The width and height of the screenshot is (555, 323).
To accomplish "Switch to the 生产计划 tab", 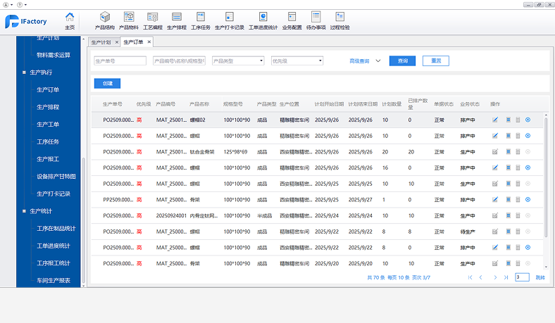I will (101, 42).
